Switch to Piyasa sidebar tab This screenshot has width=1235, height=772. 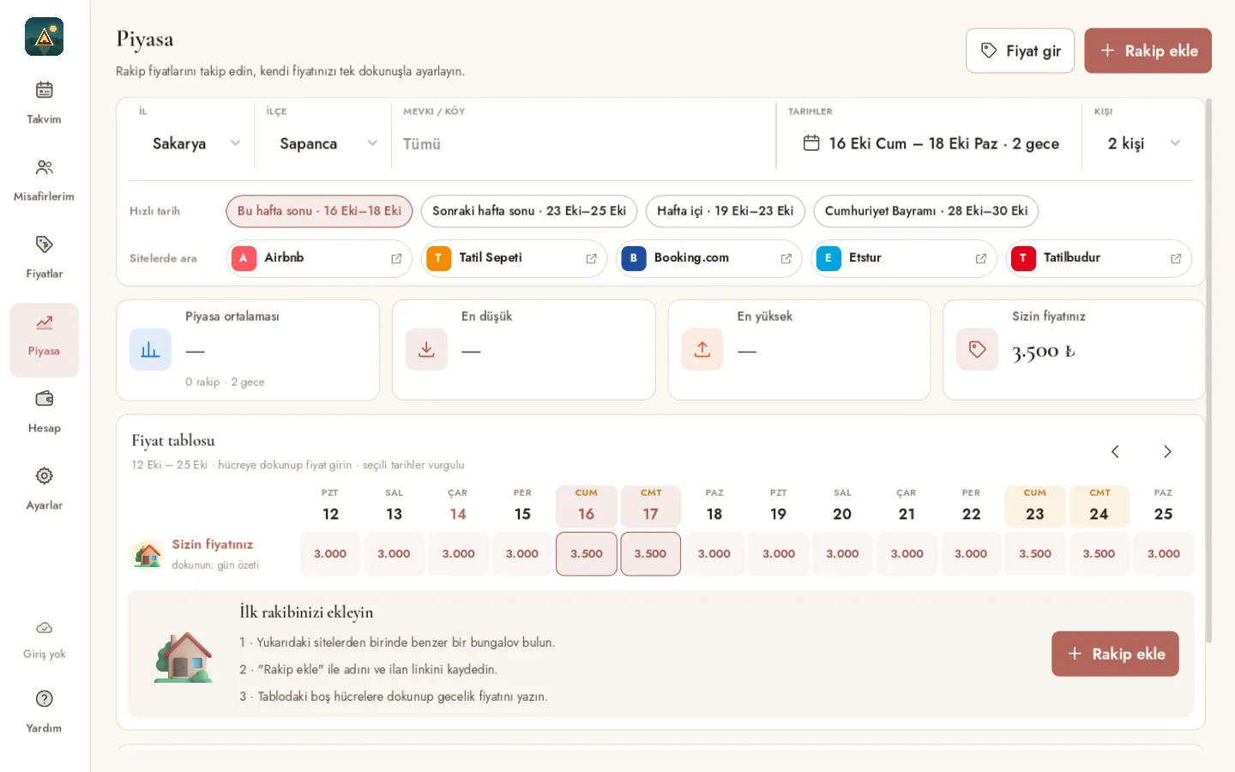45,340
